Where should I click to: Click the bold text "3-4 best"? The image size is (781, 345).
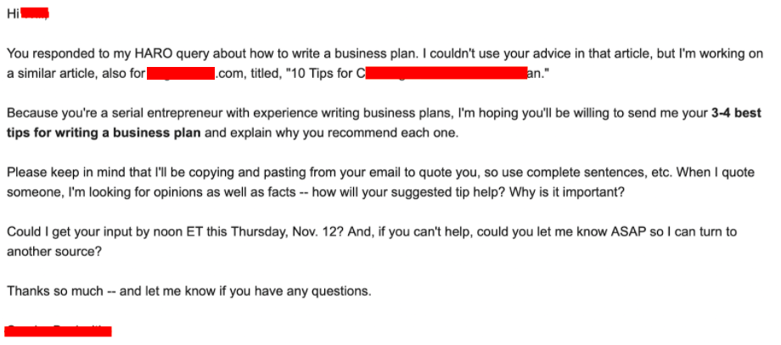pos(735,113)
